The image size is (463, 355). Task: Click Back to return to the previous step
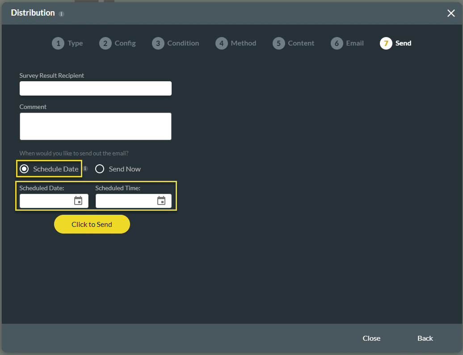point(425,338)
